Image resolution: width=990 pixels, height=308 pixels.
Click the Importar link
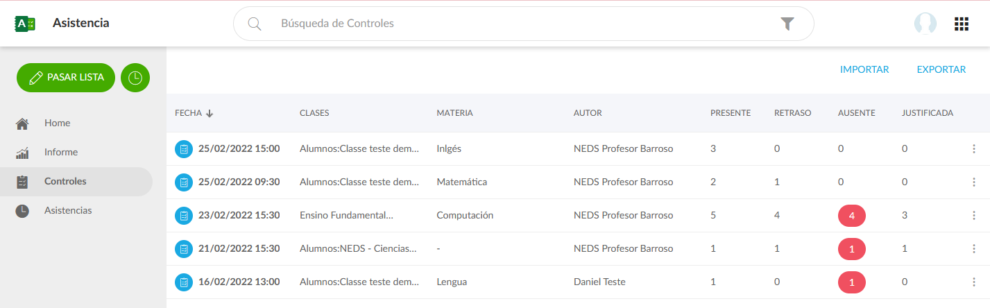[x=864, y=69]
